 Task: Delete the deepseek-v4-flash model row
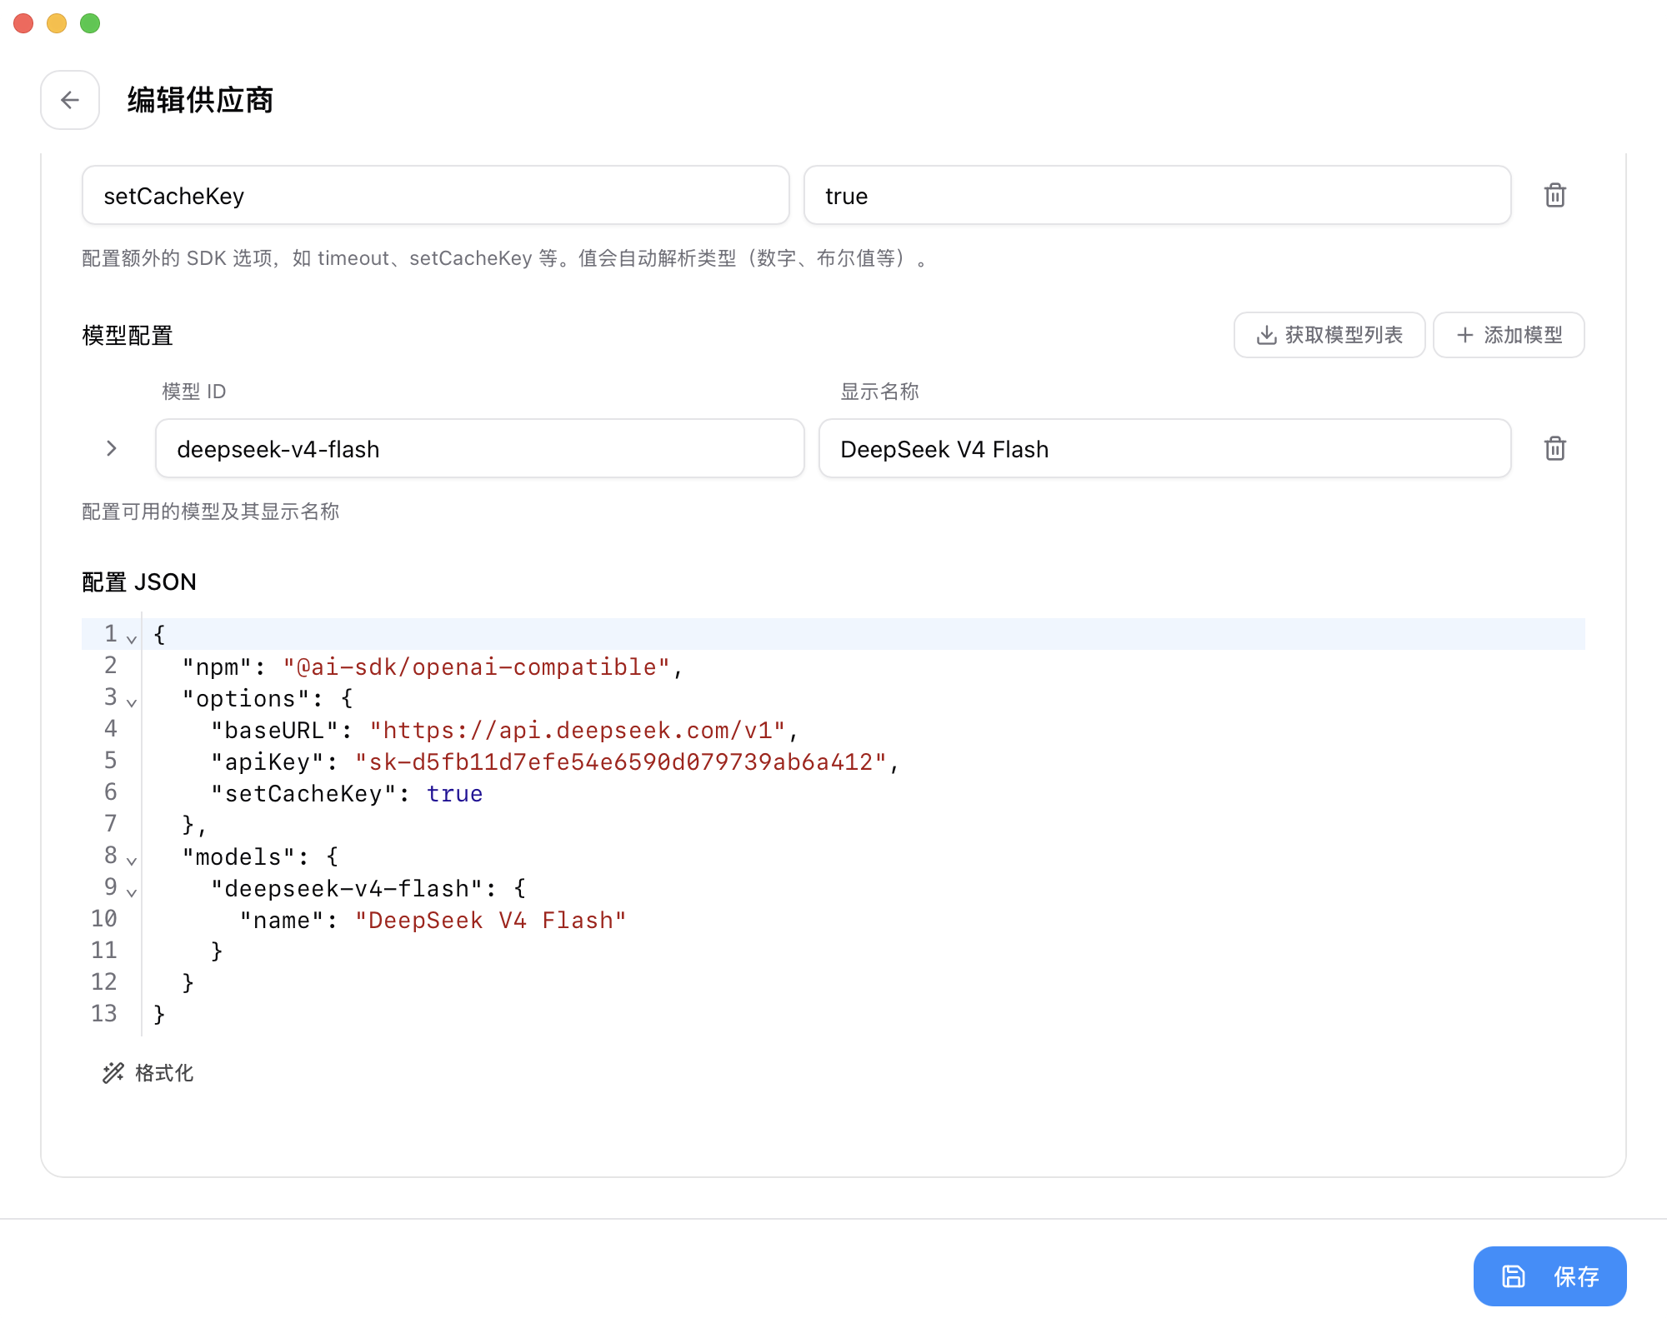point(1554,449)
